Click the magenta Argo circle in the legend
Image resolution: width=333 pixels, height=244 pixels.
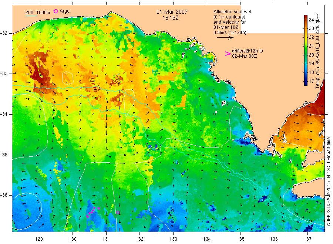click(55, 11)
